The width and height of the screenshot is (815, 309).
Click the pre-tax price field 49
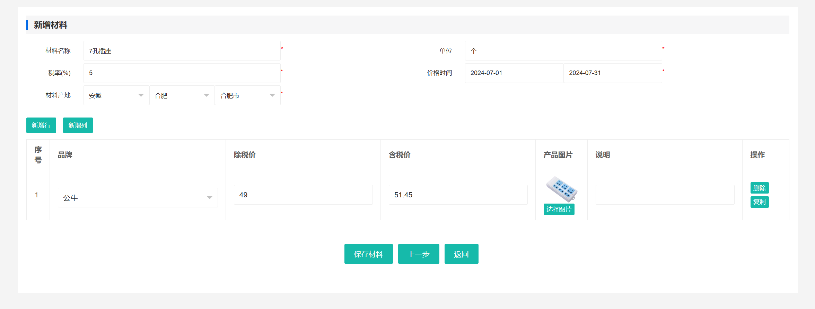pos(303,195)
